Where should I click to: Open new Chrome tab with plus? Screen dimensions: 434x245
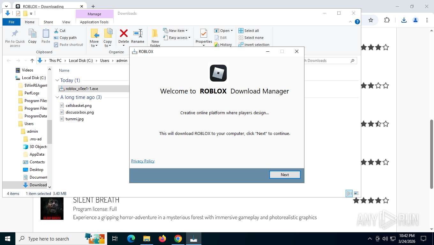(93, 6)
